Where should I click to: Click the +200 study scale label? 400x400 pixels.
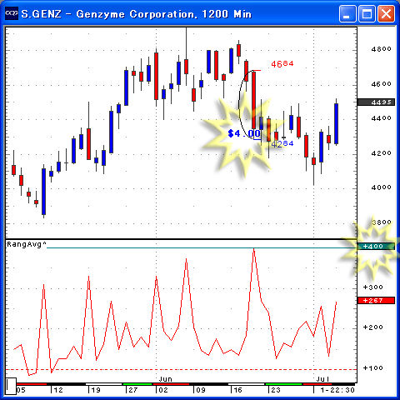tap(373, 327)
